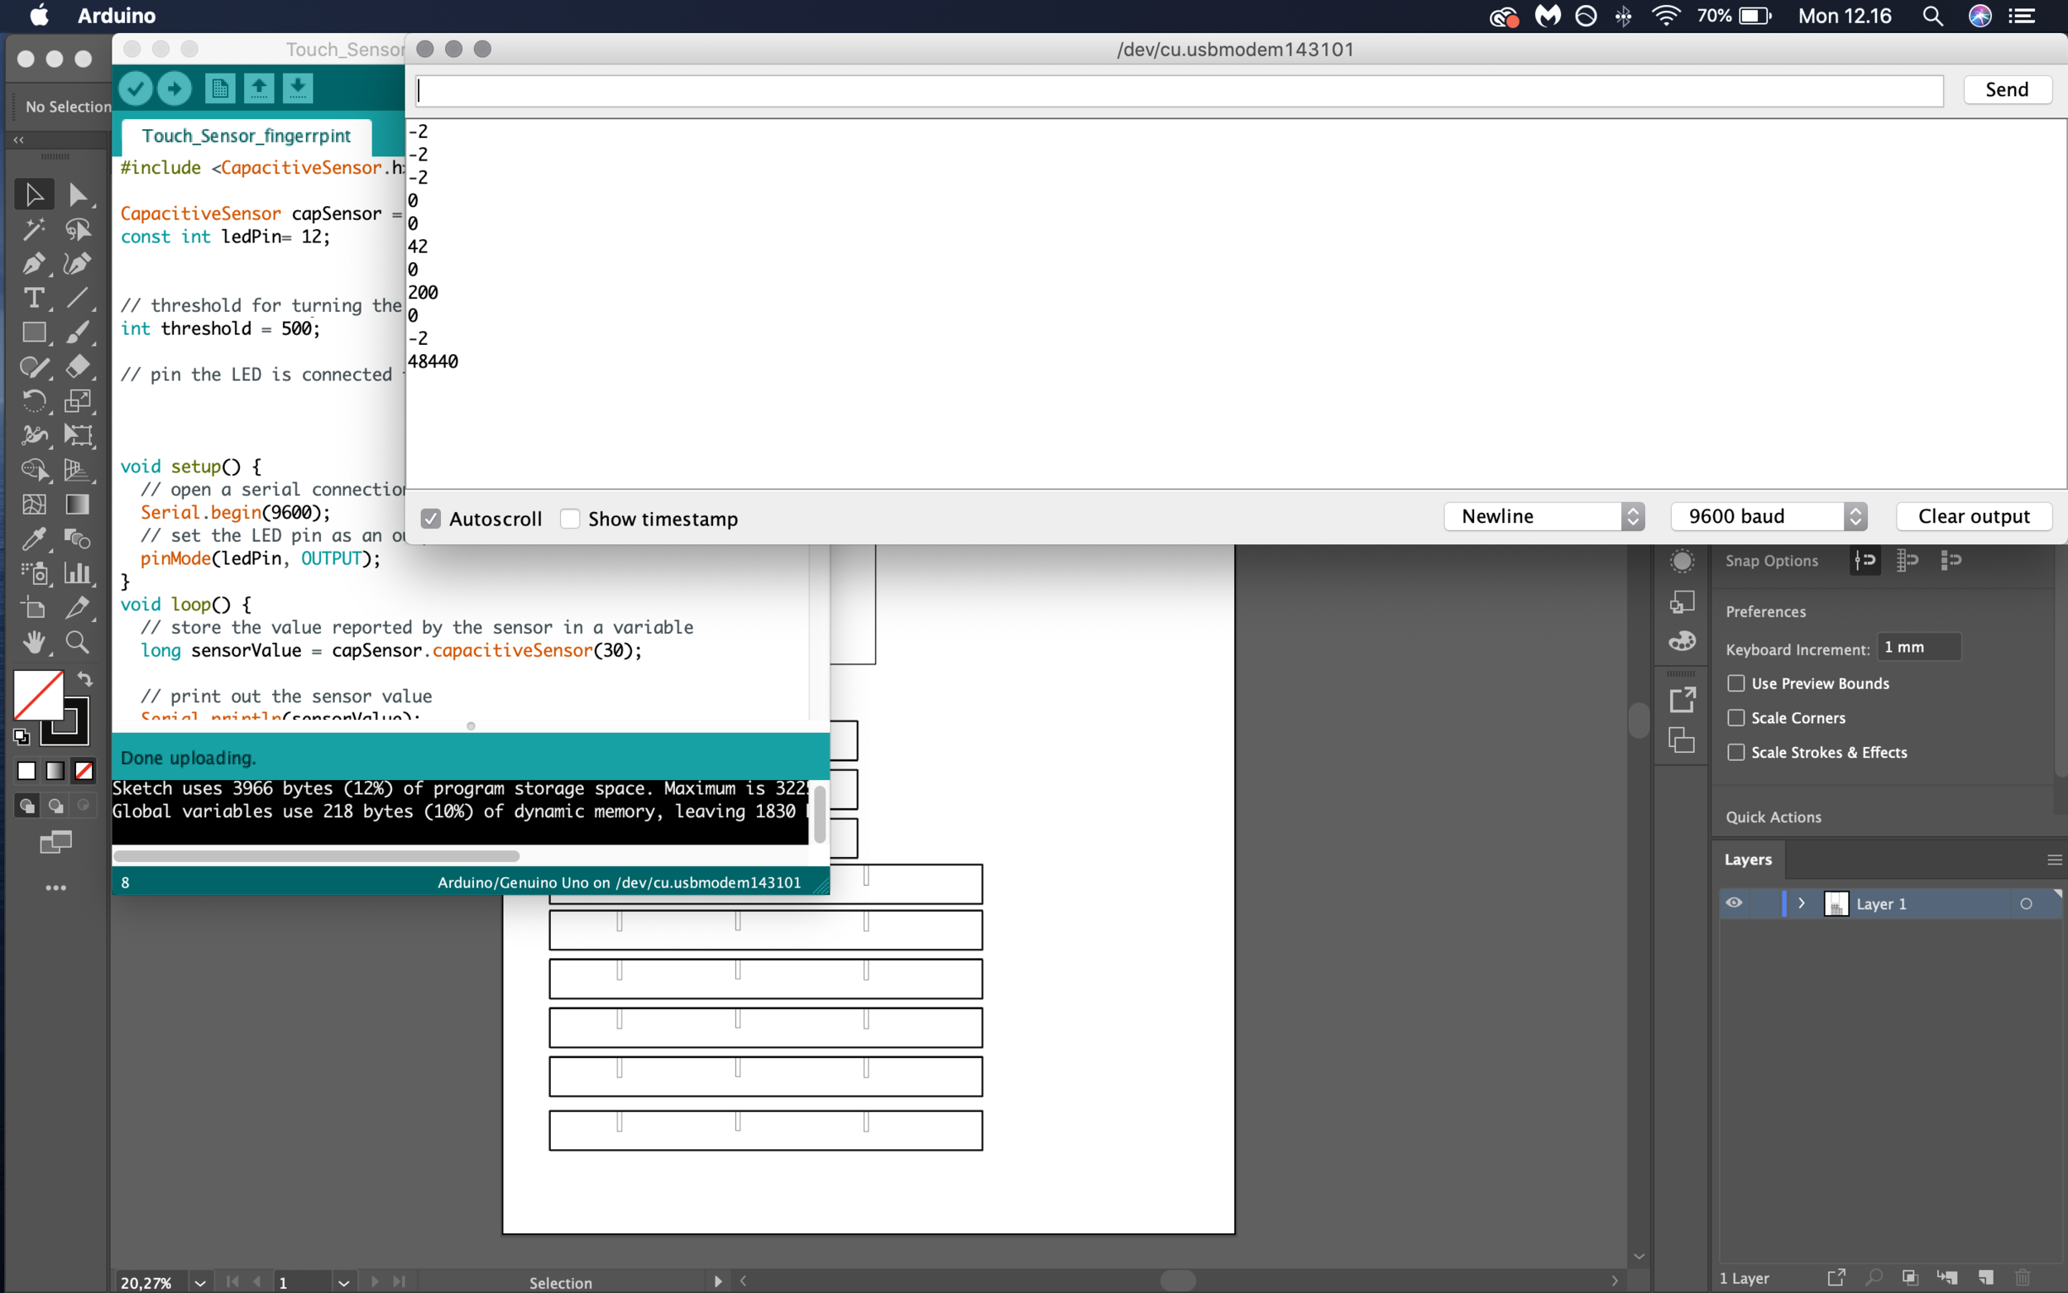Click the Arduino Verify checkmark button
The height and width of the screenshot is (1293, 2068).
click(135, 88)
